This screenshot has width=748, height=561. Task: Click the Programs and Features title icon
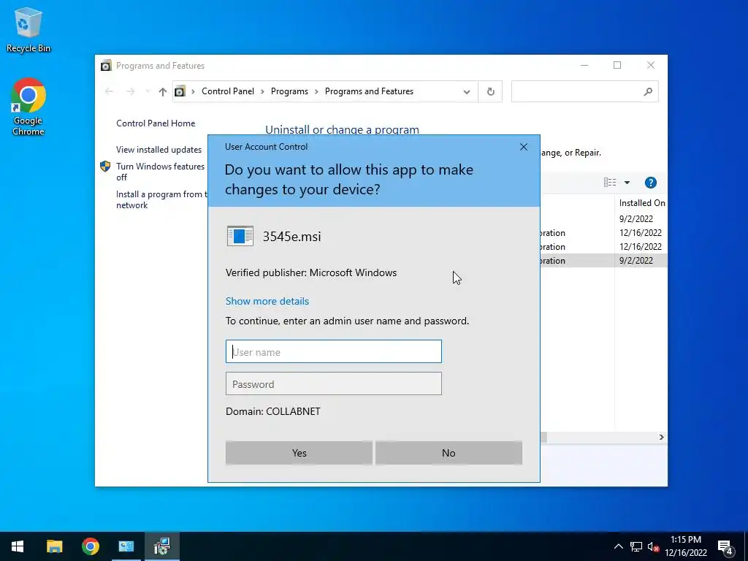106,65
